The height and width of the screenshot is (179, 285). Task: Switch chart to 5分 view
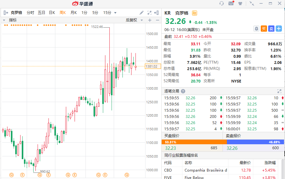tap(95, 13)
